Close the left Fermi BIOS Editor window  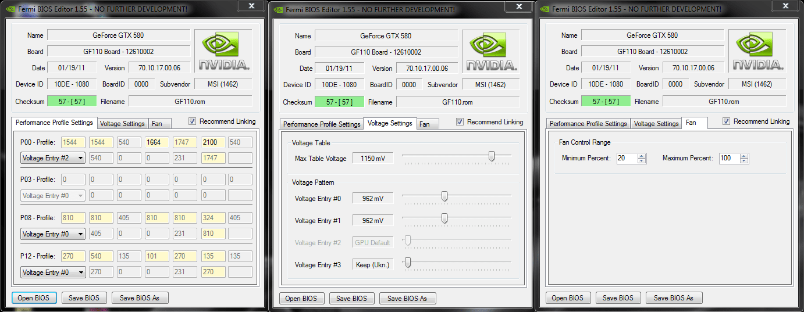click(251, 6)
